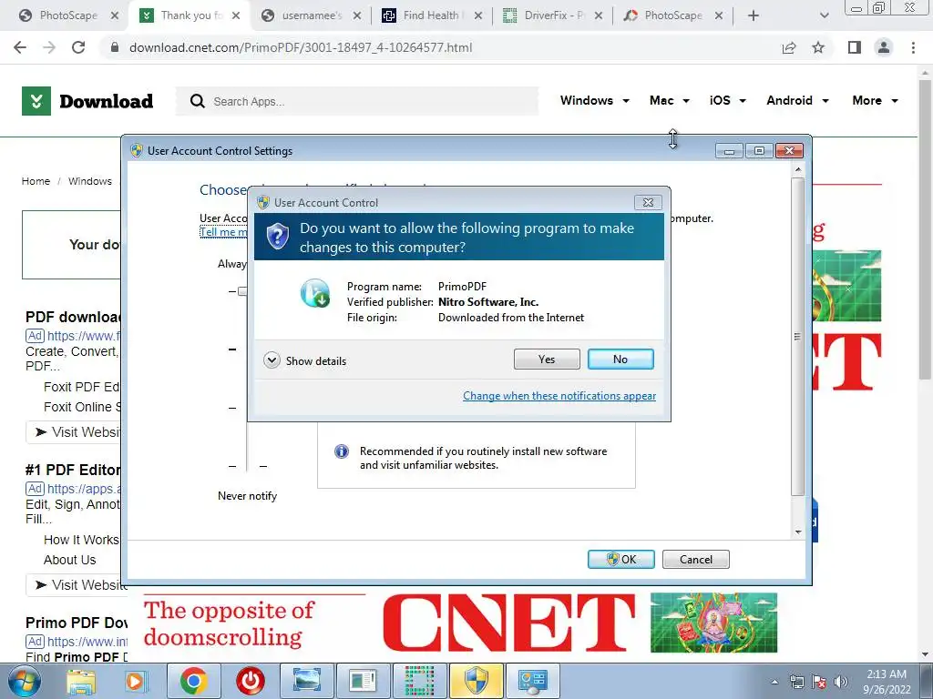Click the UAC notification level slider handle

point(242,291)
